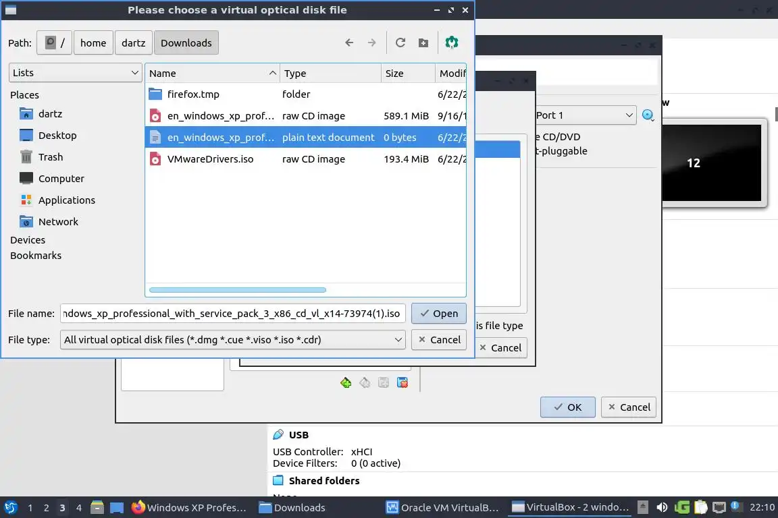Select the VMwareDrivers.iso file name
The image size is (778, 518).
click(211, 160)
